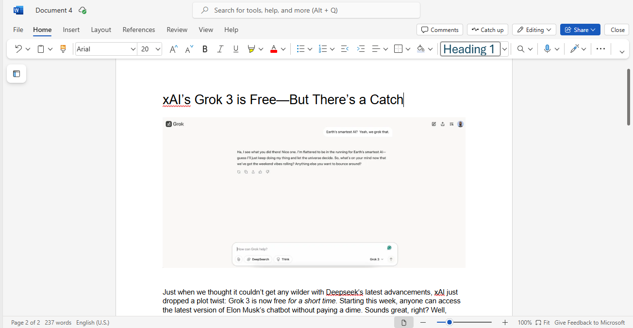Switch to the References tab
This screenshot has width=633, height=328.
click(138, 30)
